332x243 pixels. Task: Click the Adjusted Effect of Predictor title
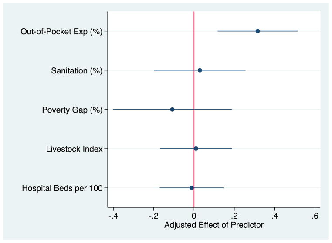point(214,226)
